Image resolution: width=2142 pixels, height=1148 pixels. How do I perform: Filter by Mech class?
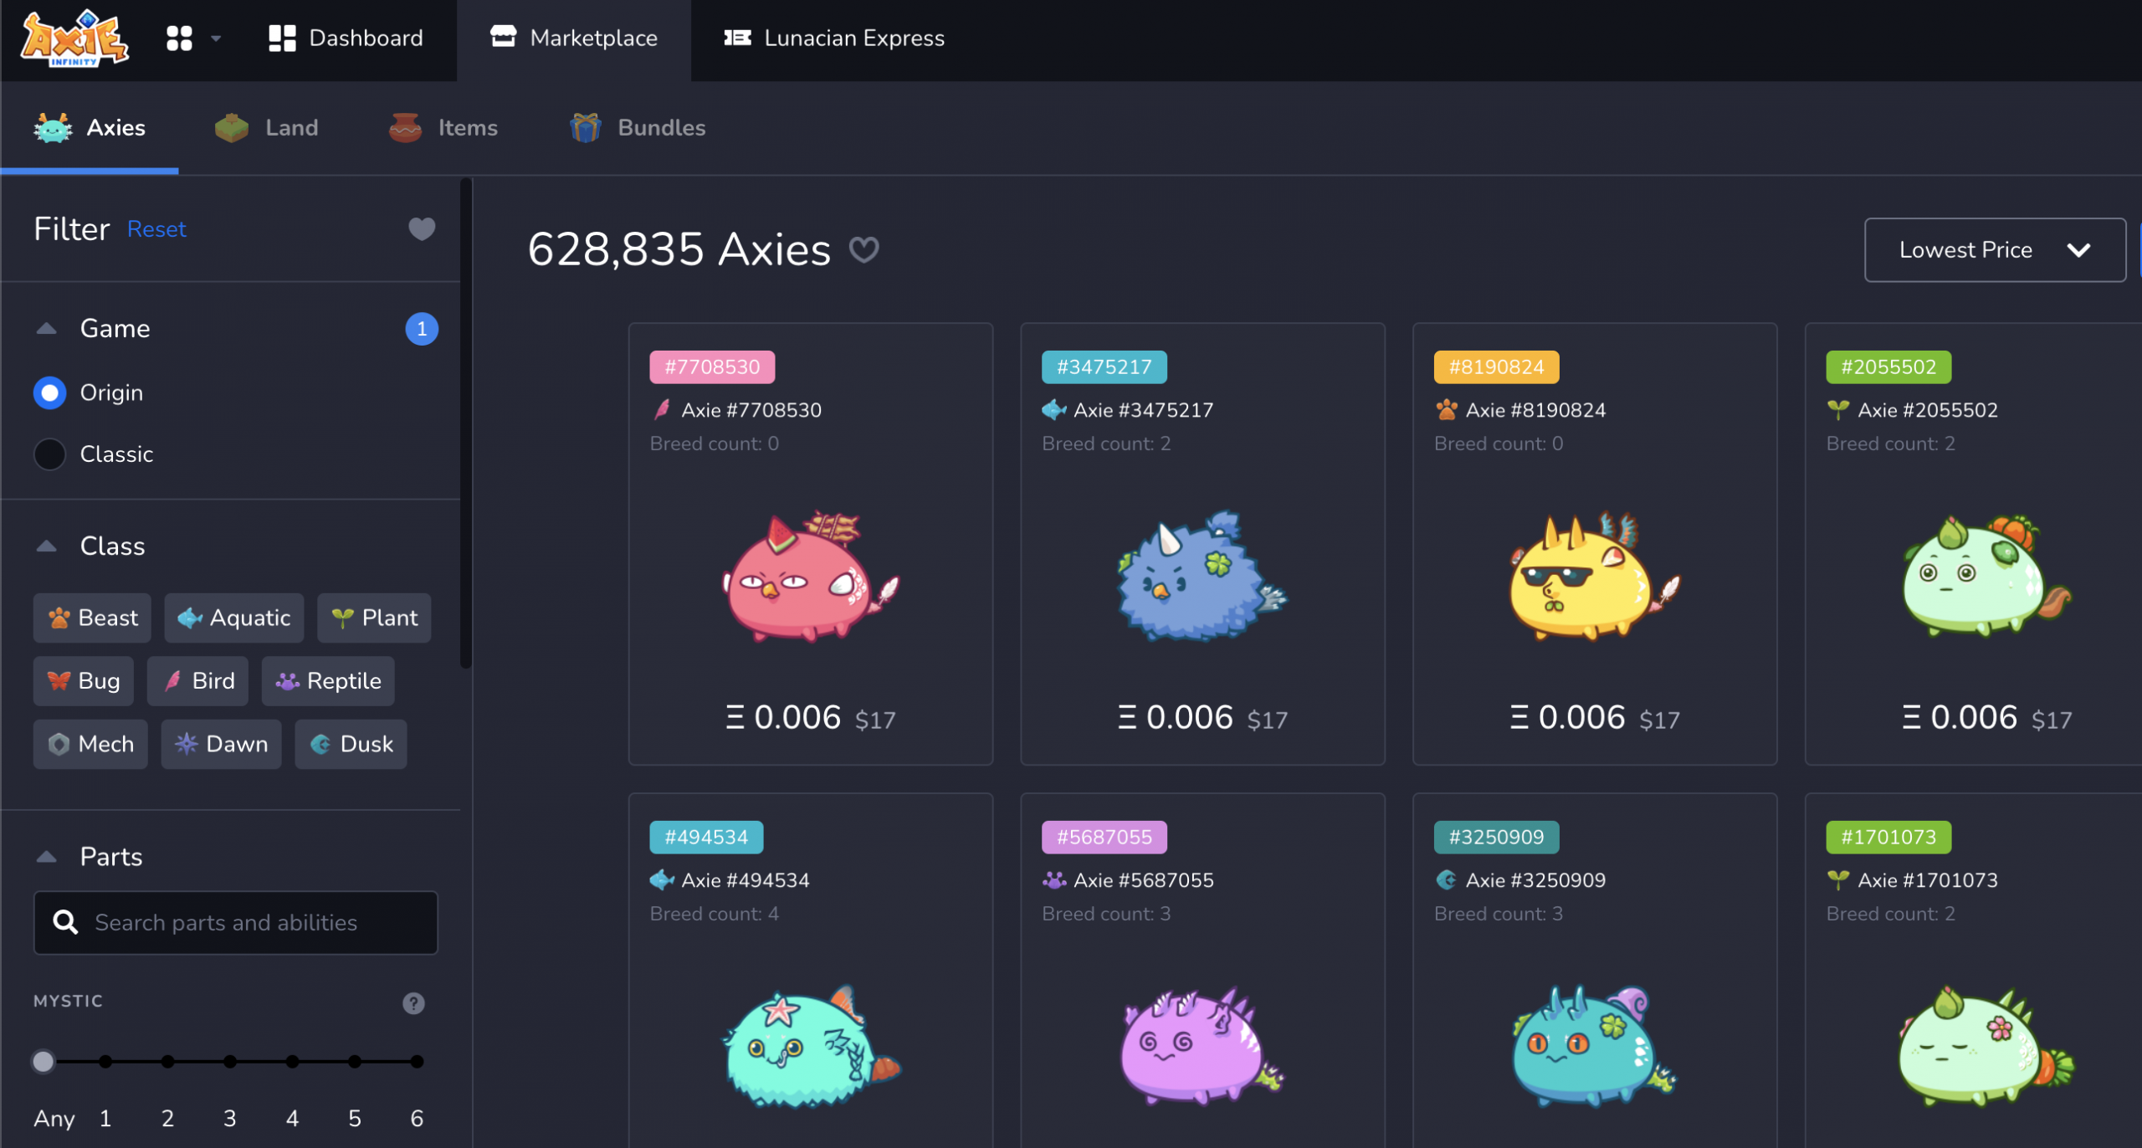tap(90, 744)
